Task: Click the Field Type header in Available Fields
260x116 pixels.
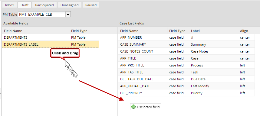Action: tap(84, 31)
